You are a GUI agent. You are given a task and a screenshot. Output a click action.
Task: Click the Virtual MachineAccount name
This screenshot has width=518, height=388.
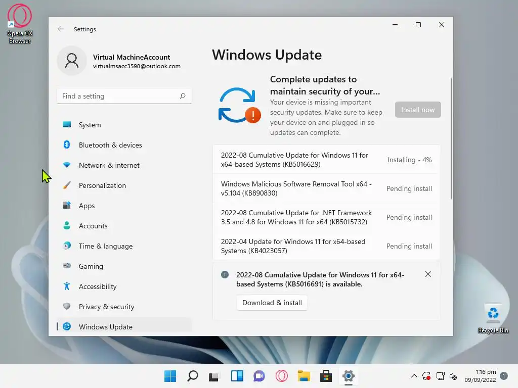tap(132, 57)
